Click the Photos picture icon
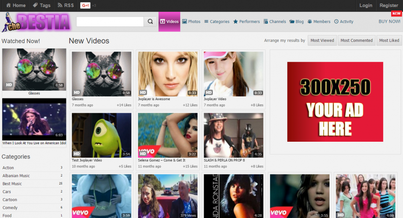The width and height of the screenshot is (403, 218). coord(185,21)
